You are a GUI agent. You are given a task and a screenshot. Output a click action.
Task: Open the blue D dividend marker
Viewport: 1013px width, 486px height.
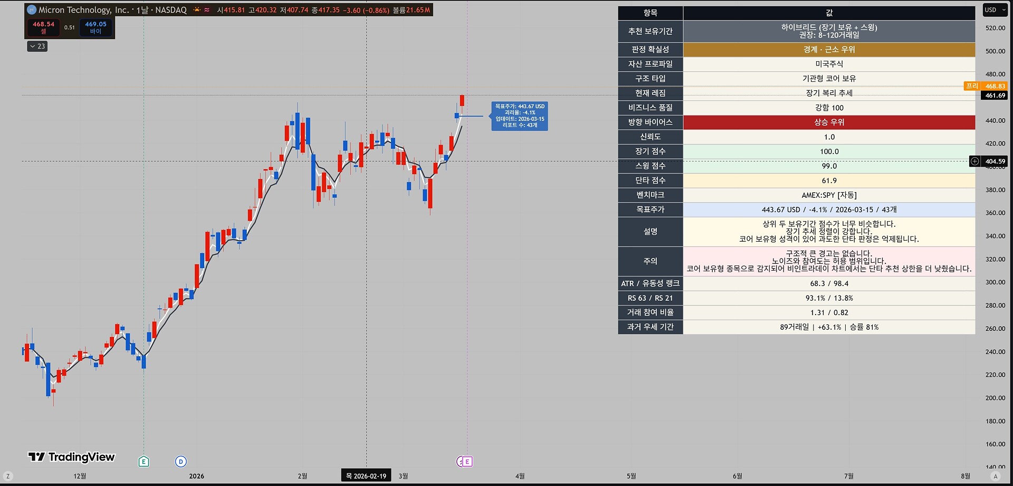180,462
